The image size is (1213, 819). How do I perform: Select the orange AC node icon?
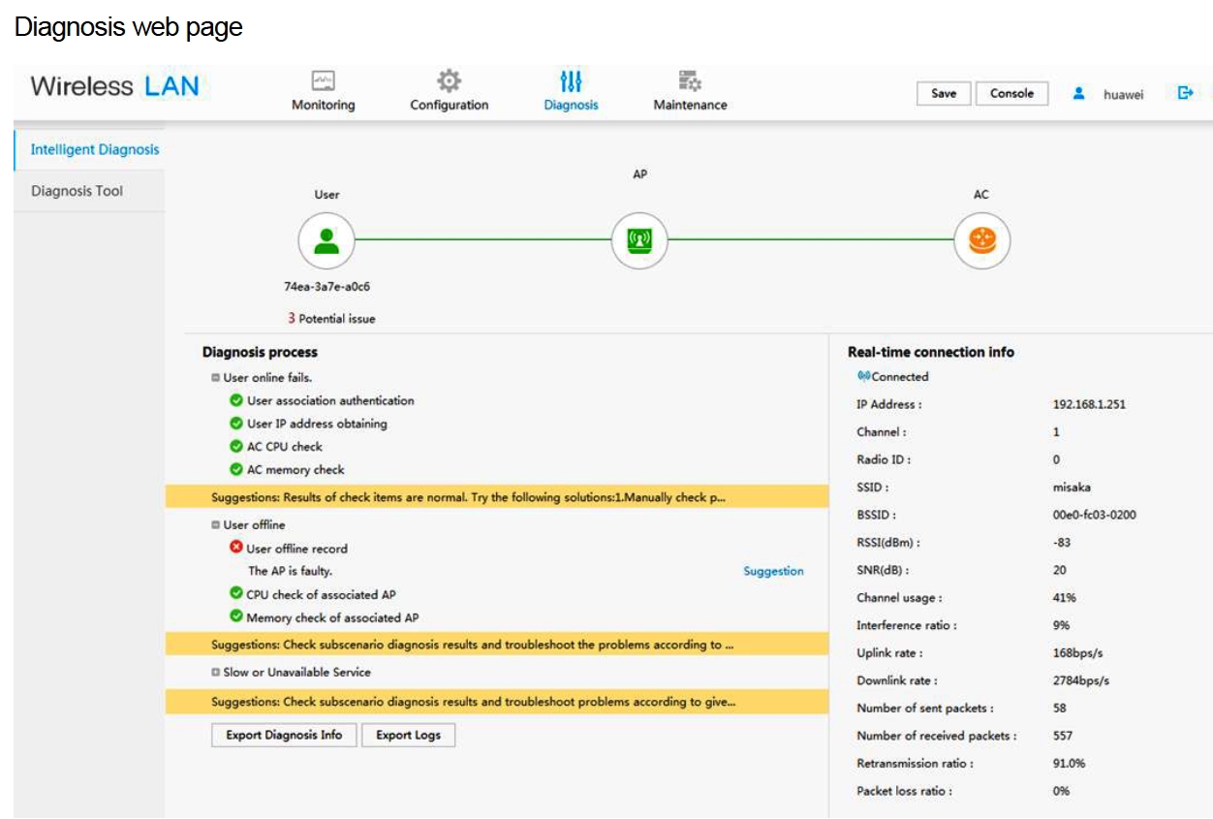pos(981,240)
